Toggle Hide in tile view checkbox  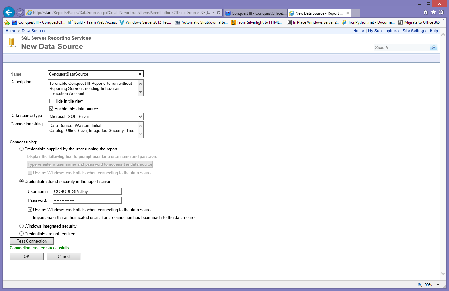pos(52,101)
